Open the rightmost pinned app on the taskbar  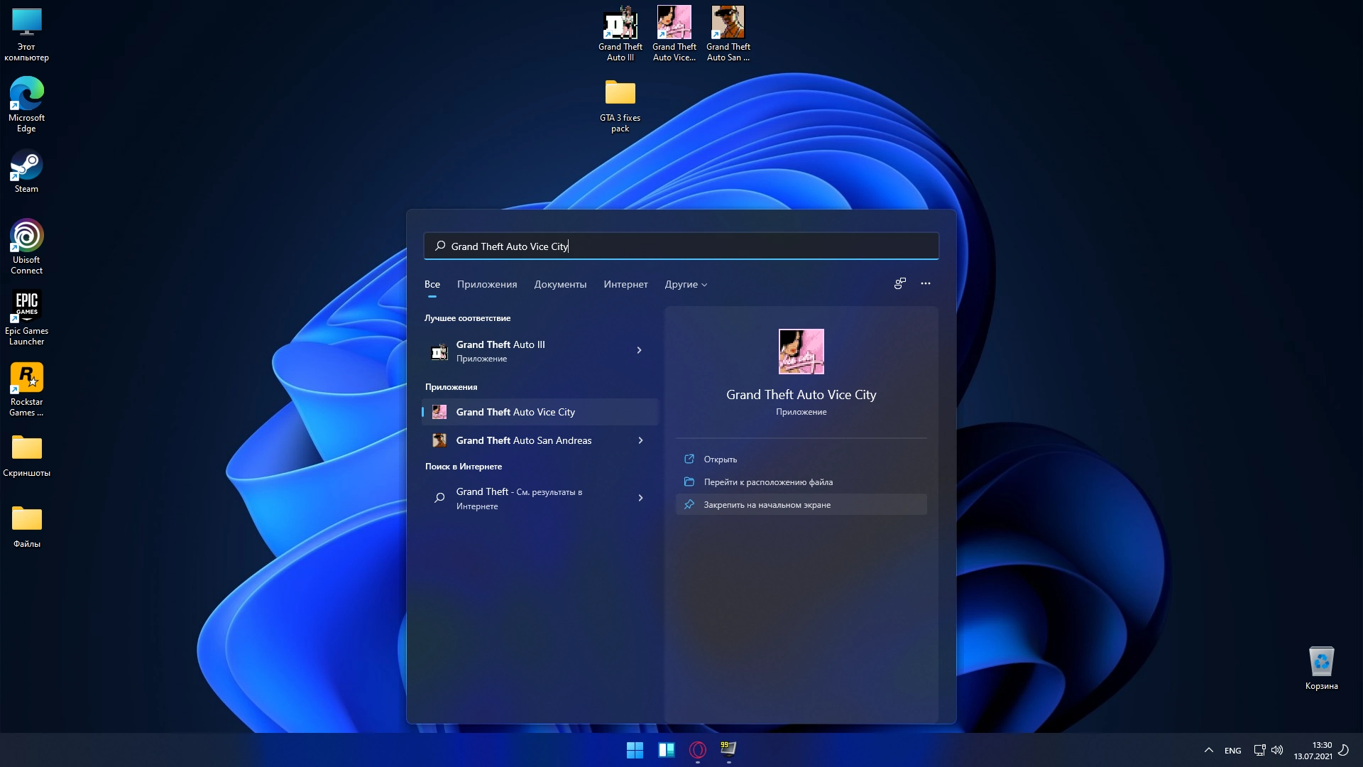pos(728,750)
